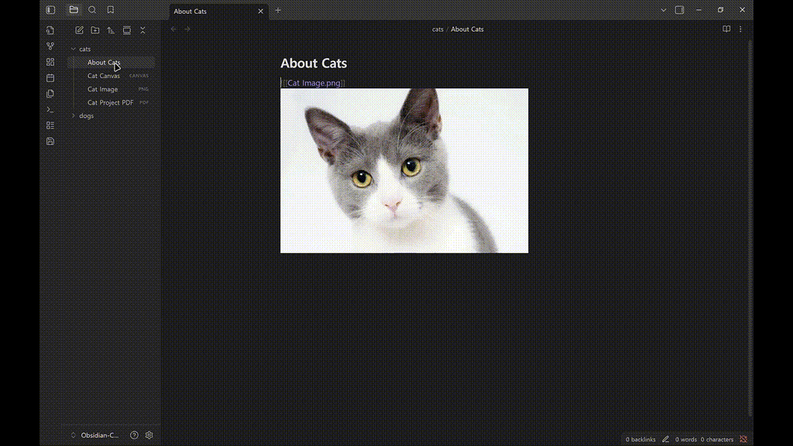Create a new note using the pencil icon

click(x=78, y=30)
